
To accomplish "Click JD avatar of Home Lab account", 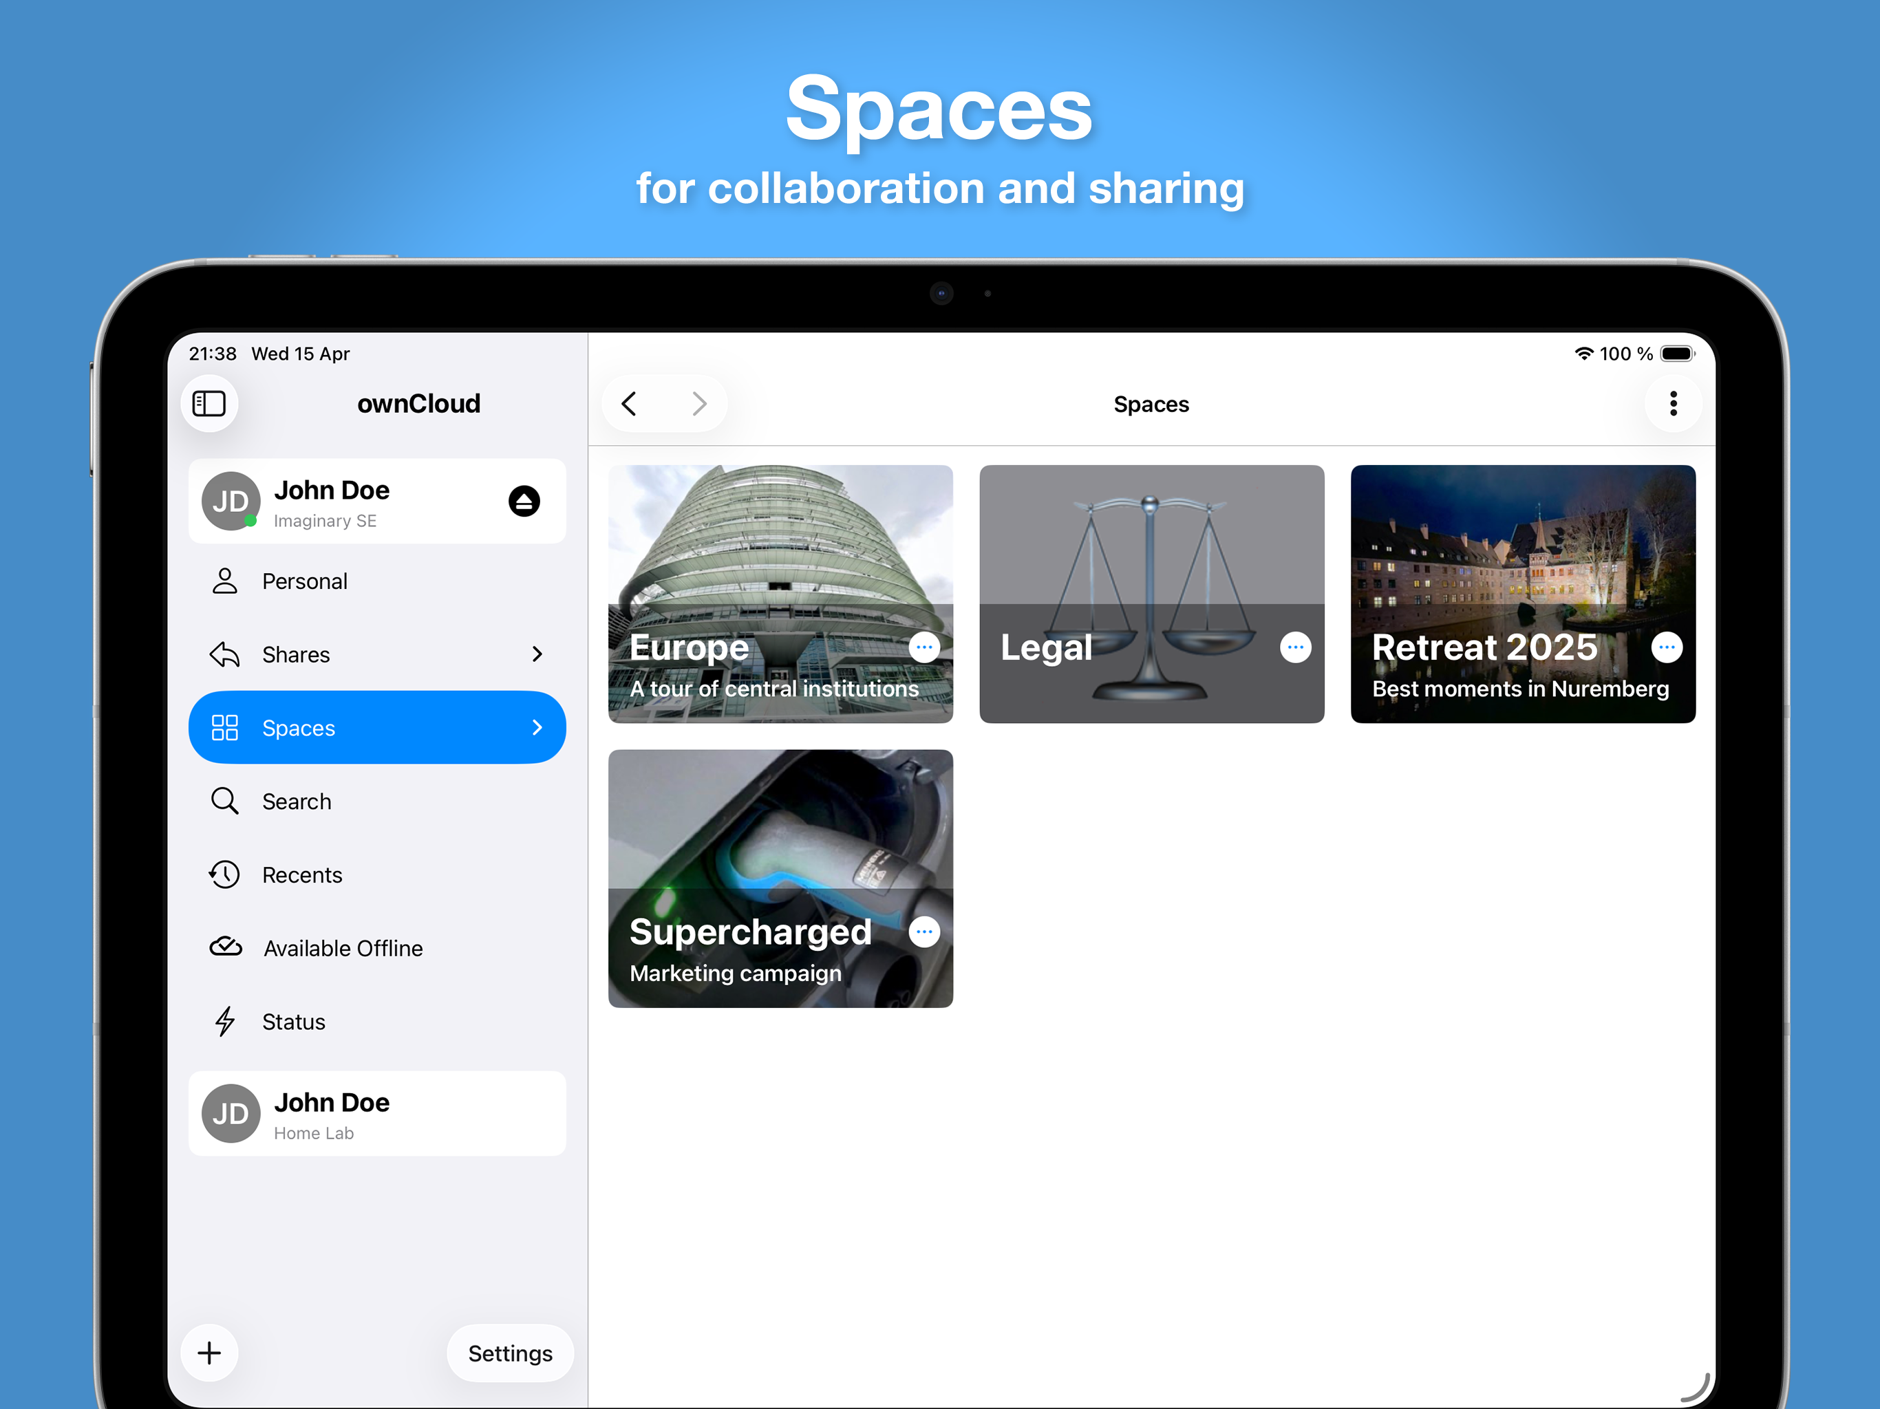I will [x=231, y=1113].
